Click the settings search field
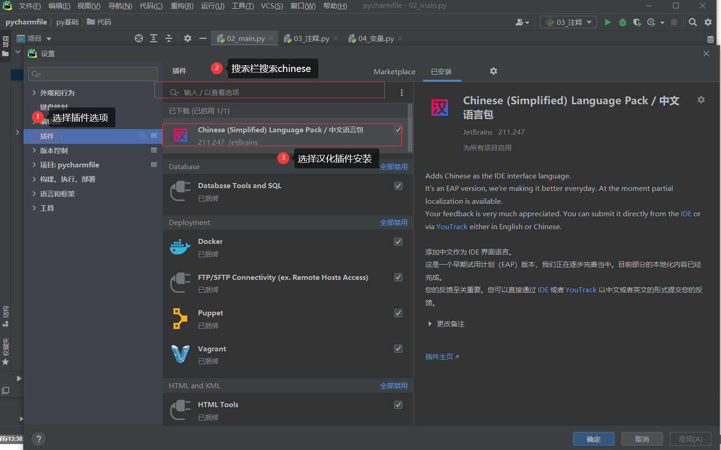721x450 pixels. pos(93,74)
